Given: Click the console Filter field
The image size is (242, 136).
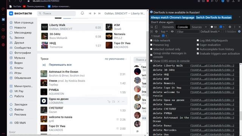Looking at the screenshot, I should coord(188,32).
